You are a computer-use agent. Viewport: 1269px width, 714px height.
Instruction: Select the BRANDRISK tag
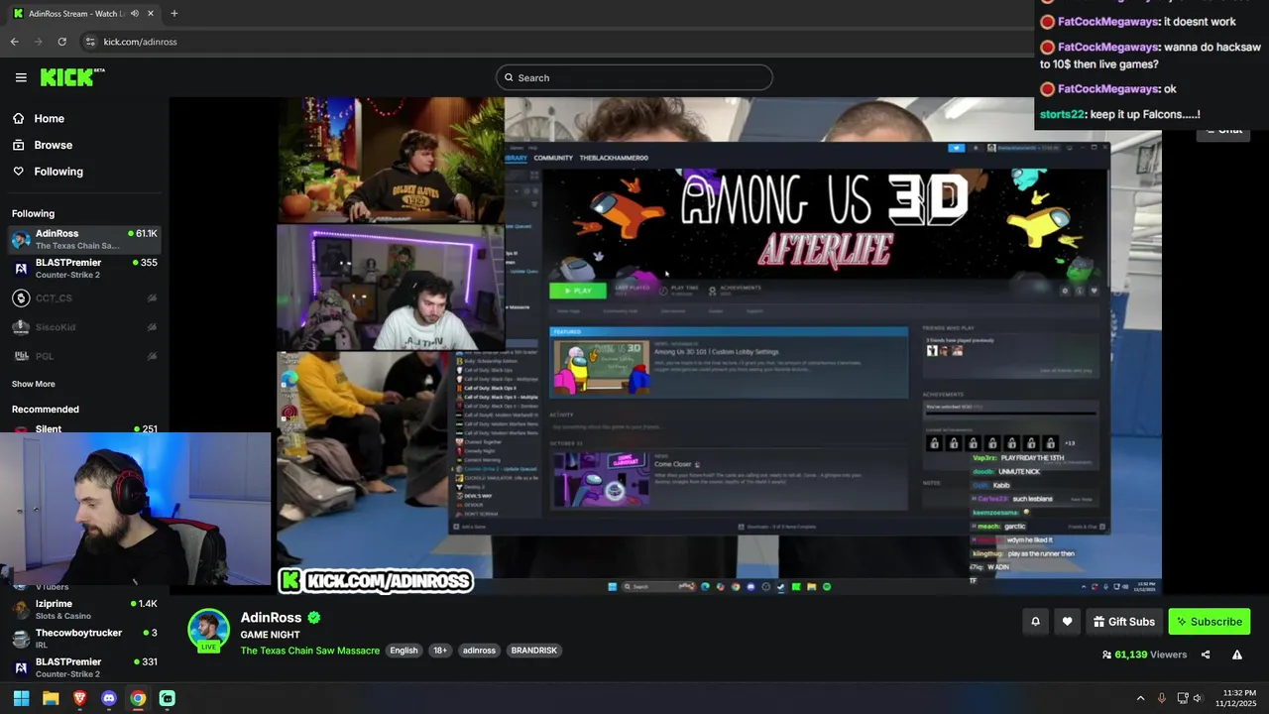(533, 651)
